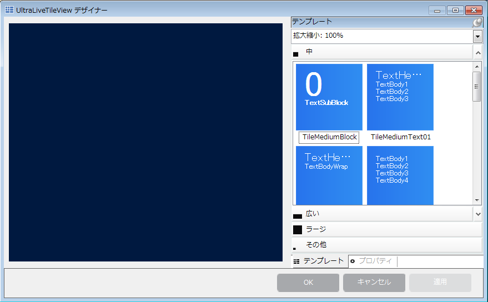Screen dimensions: 488x302
Task: Maximize the designer window
Action: [x=455, y=11]
